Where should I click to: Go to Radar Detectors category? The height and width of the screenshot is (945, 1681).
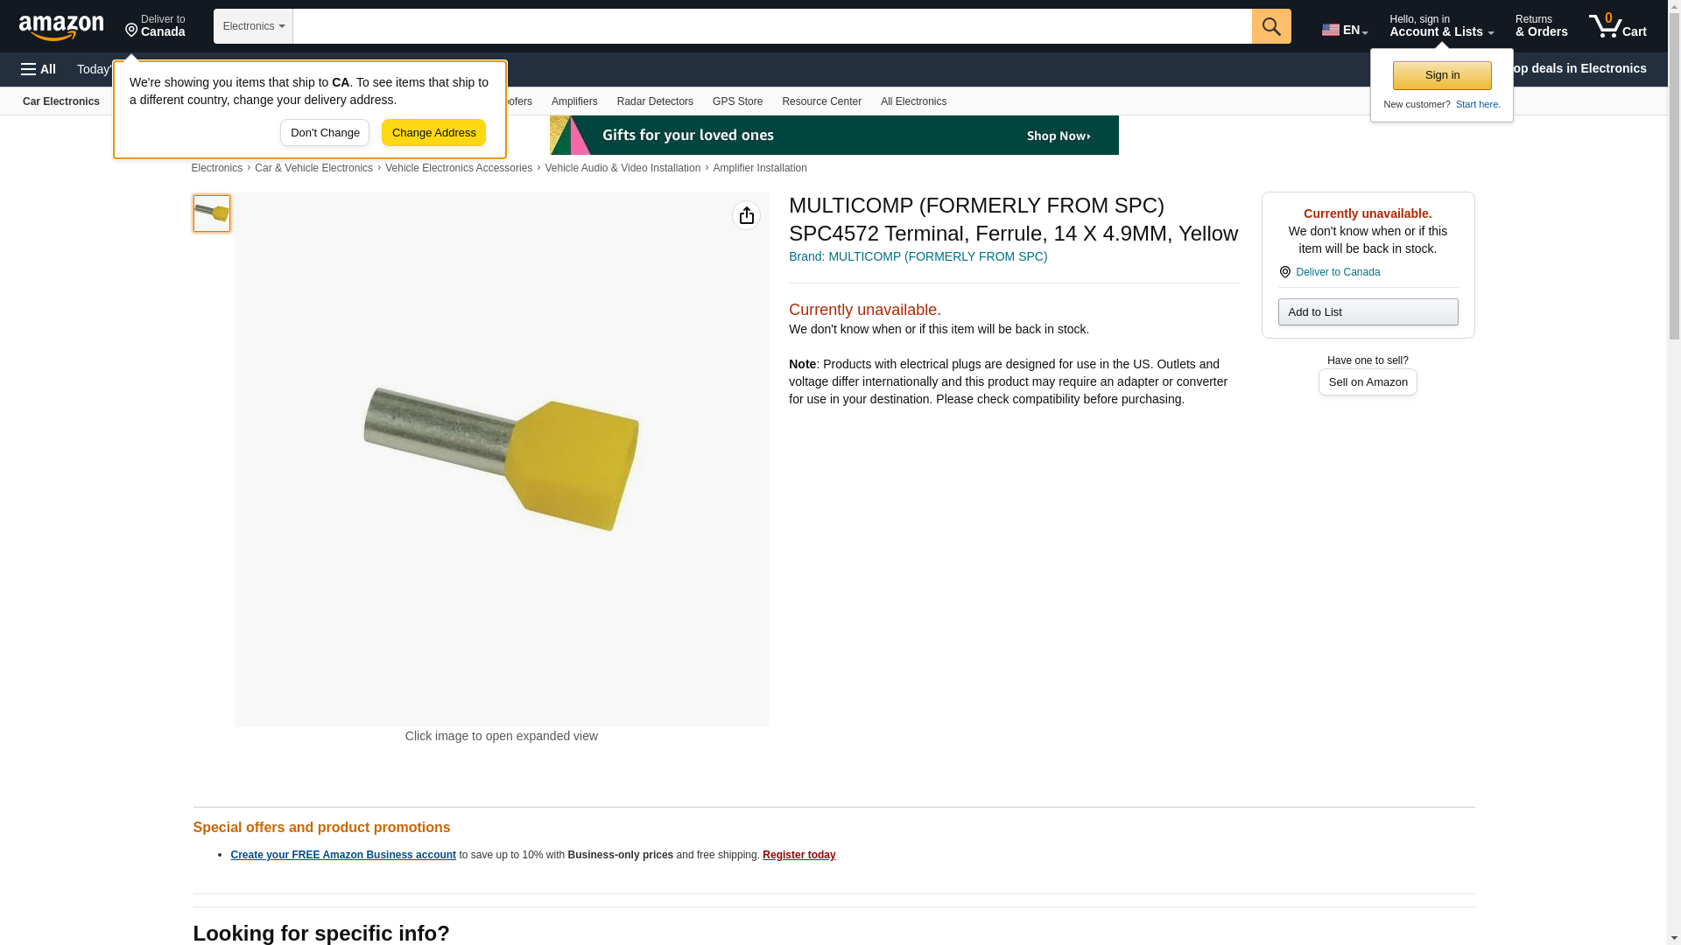click(x=655, y=101)
